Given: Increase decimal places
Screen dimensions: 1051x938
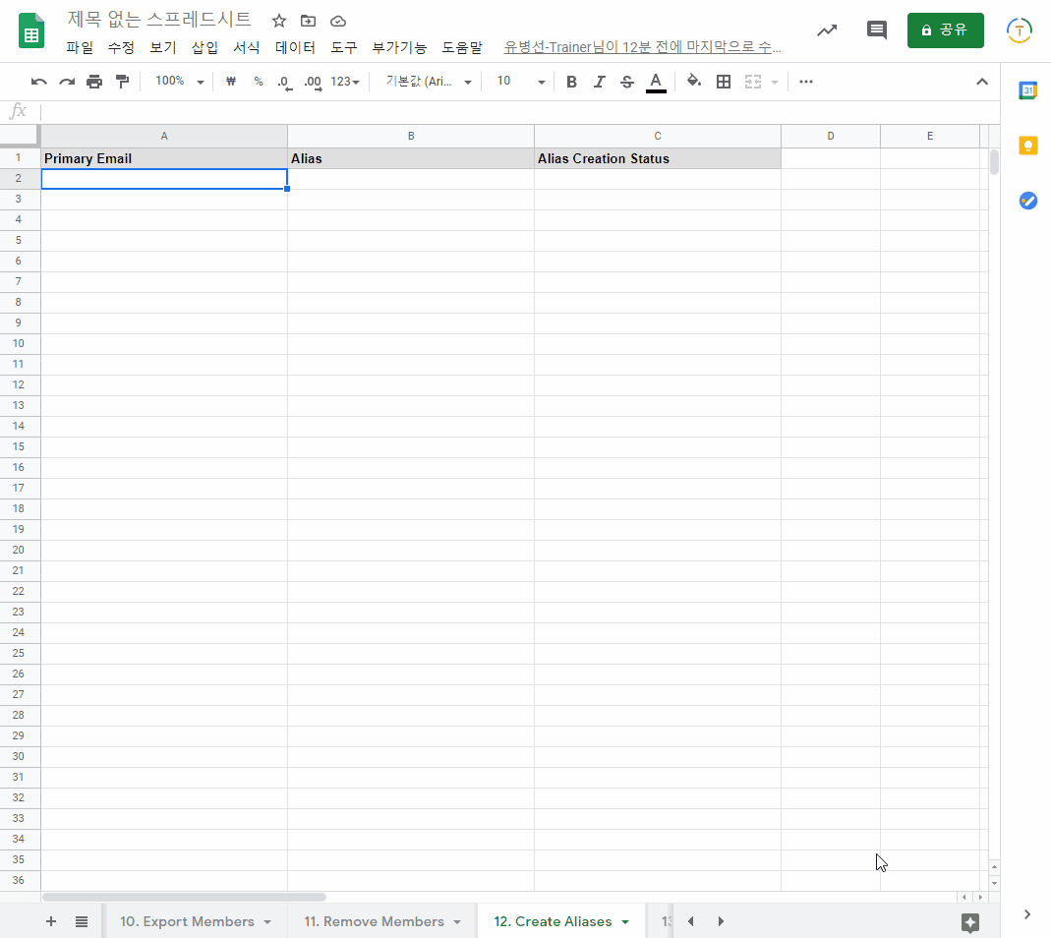Looking at the screenshot, I should coord(313,83).
